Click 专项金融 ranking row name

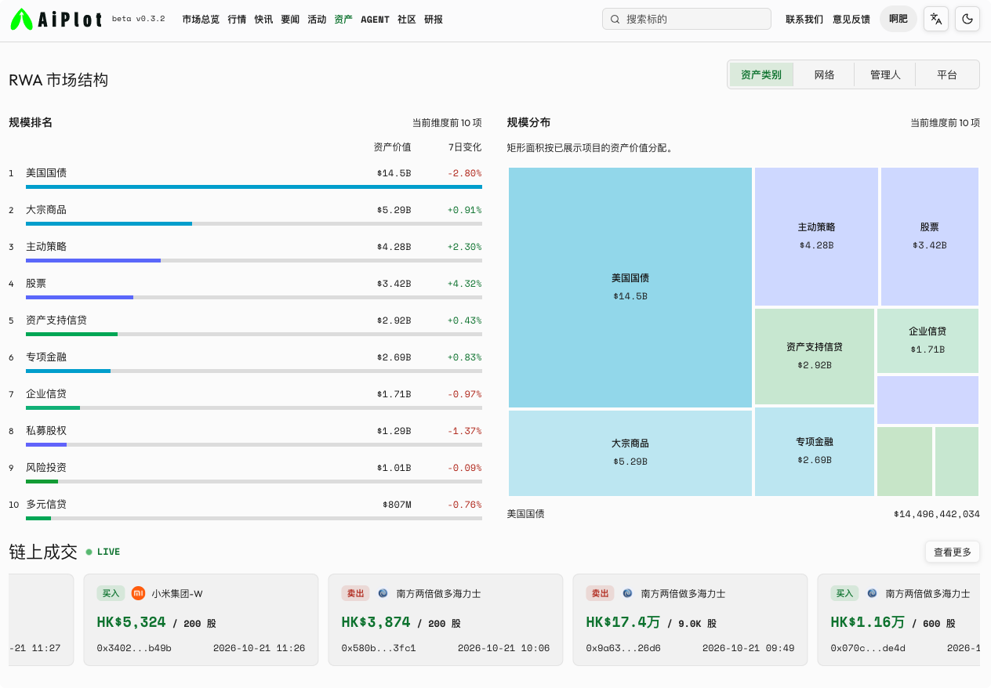point(46,357)
